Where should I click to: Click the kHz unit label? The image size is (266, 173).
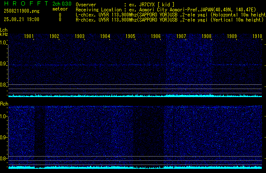(4, 34)
